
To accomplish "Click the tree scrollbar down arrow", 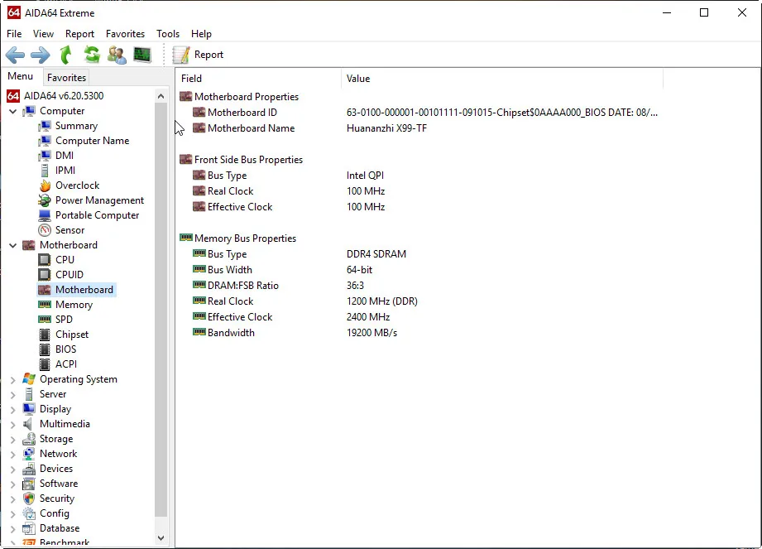I will pos(161,537).
